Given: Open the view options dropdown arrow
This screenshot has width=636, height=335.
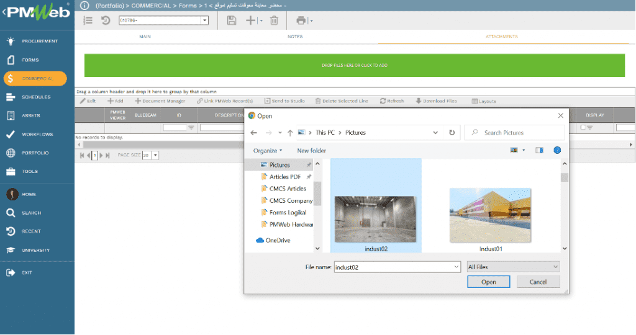Looking at the screenshot, I should (x=524, y=150).
